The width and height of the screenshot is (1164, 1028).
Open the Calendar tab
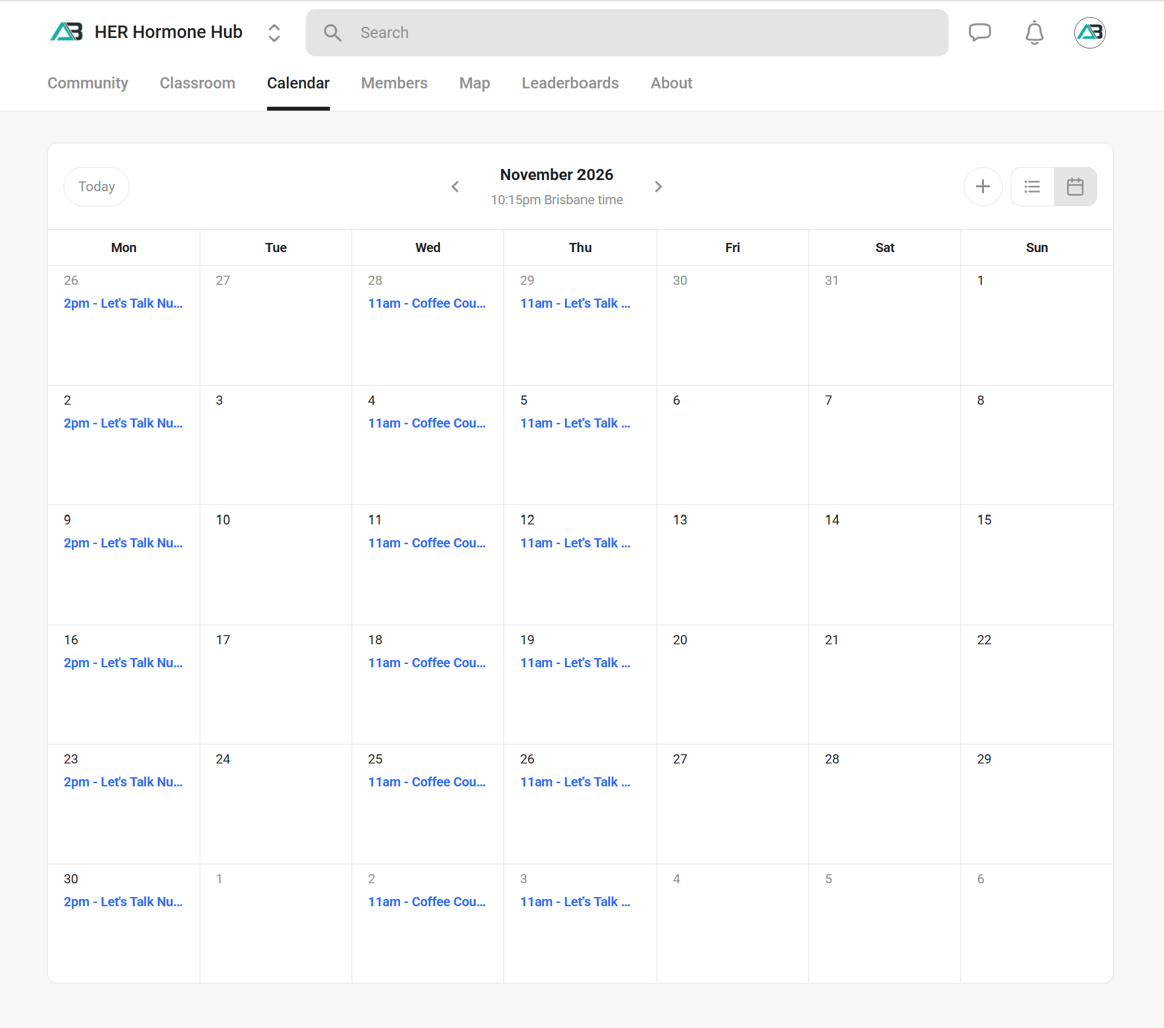[x=298, y=83]
